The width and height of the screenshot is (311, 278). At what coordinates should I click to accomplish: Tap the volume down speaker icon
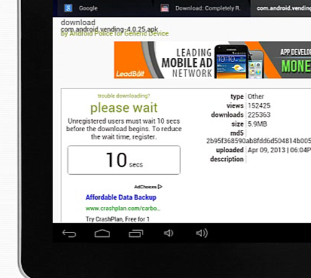pyautogui.click(x=169, y=233)
